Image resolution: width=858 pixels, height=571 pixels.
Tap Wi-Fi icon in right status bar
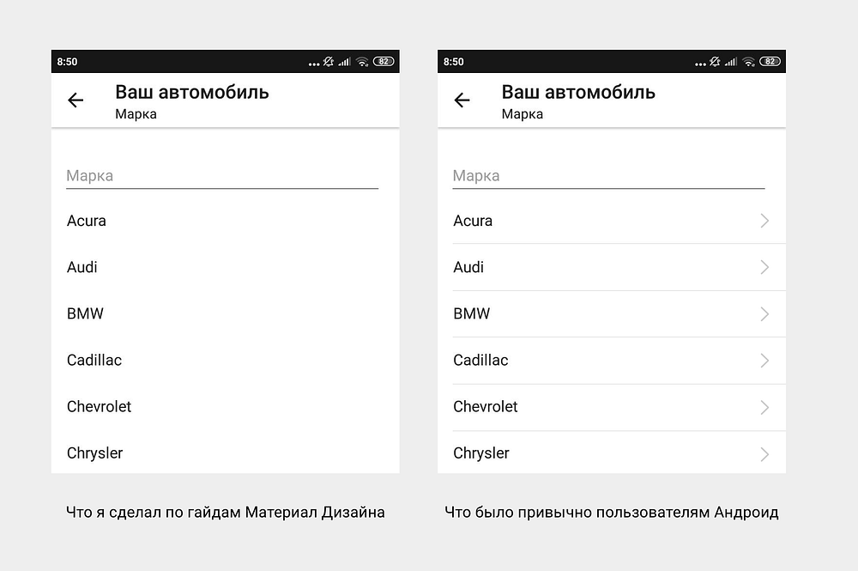point(749,62)
